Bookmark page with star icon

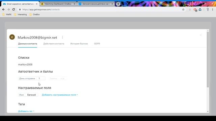[x=183, y=9]
